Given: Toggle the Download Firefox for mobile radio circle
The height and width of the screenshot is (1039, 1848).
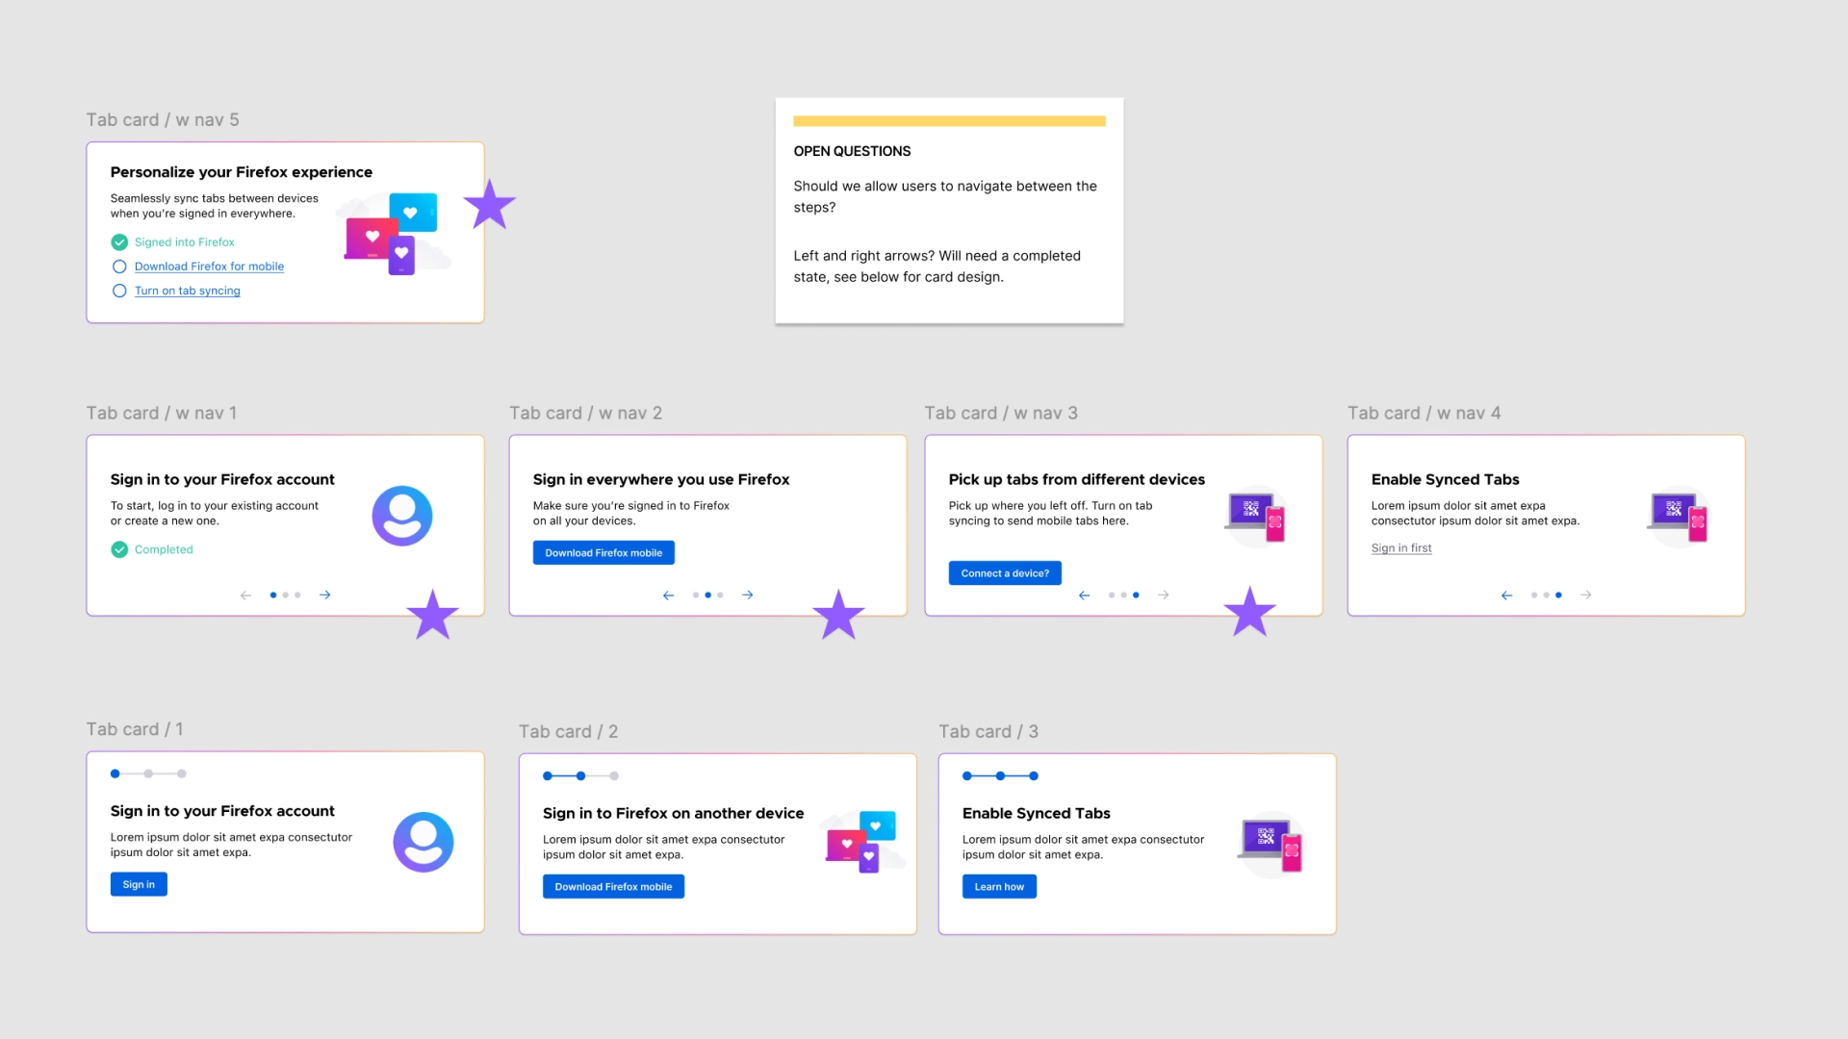Looking at the screenshot, I should [x=119, y=266].
